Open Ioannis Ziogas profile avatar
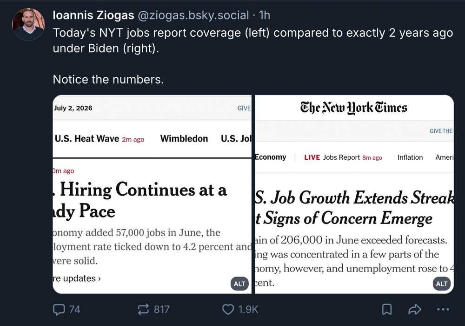Screen dimensions: 465x326 28,24
